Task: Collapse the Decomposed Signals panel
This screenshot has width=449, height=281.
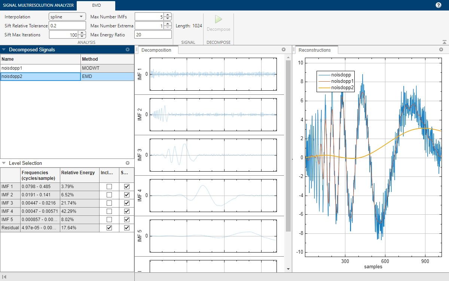Action: point(4,49)
